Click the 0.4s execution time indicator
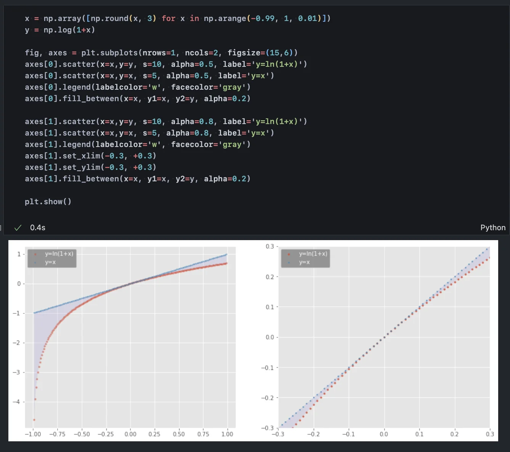510x452 pixels. (x=38, y=228)
